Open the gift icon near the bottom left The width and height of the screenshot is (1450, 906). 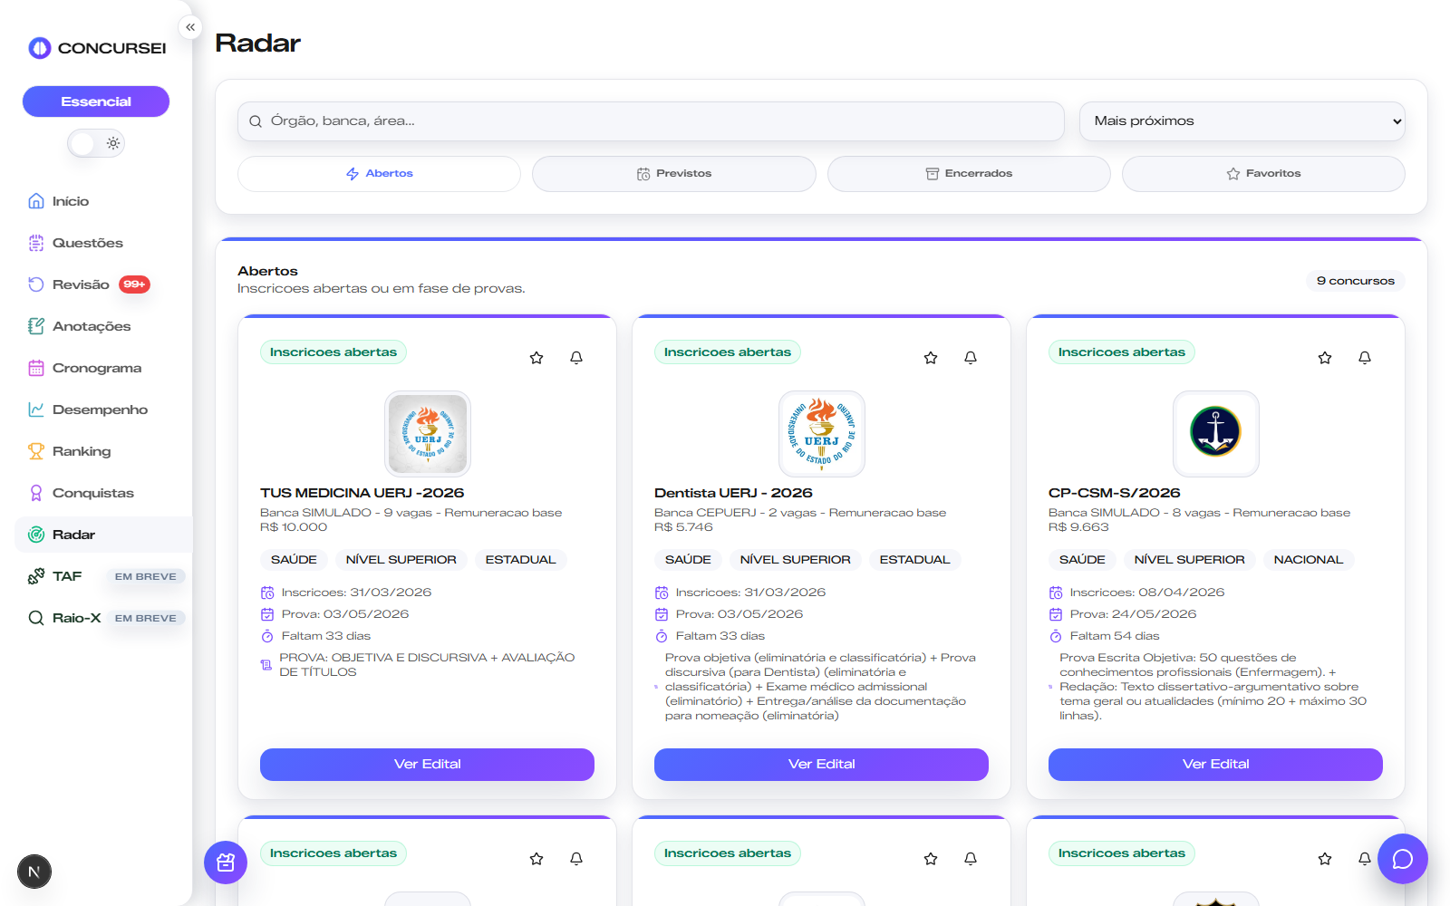225,863
